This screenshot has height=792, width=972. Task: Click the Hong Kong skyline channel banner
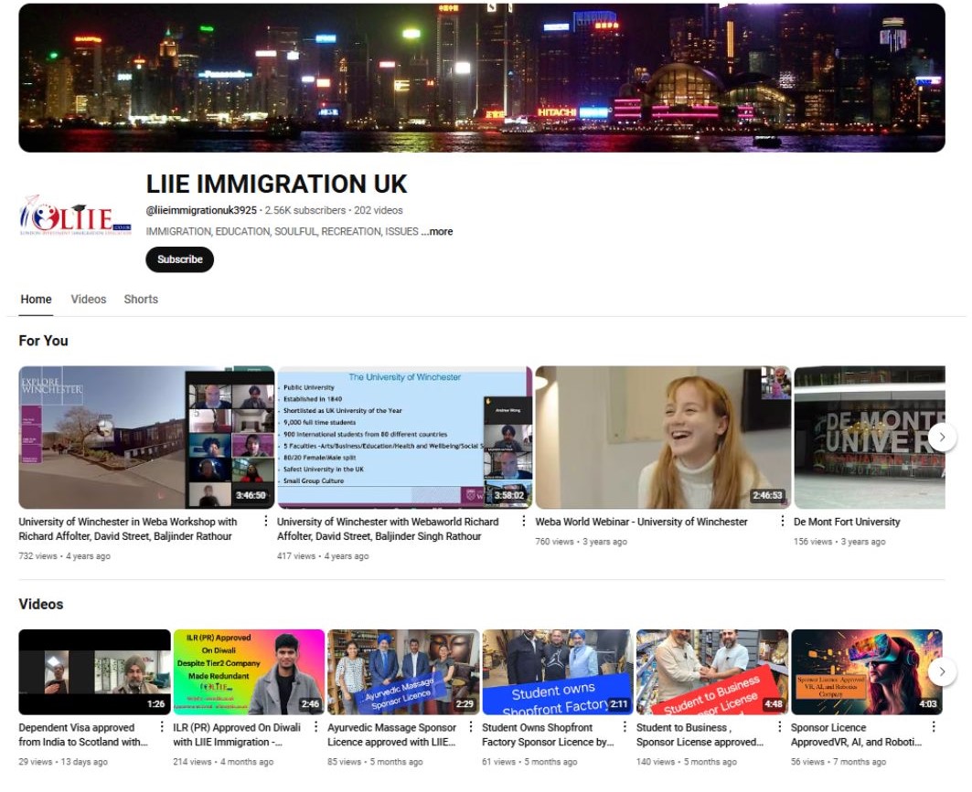pos(482,78)
